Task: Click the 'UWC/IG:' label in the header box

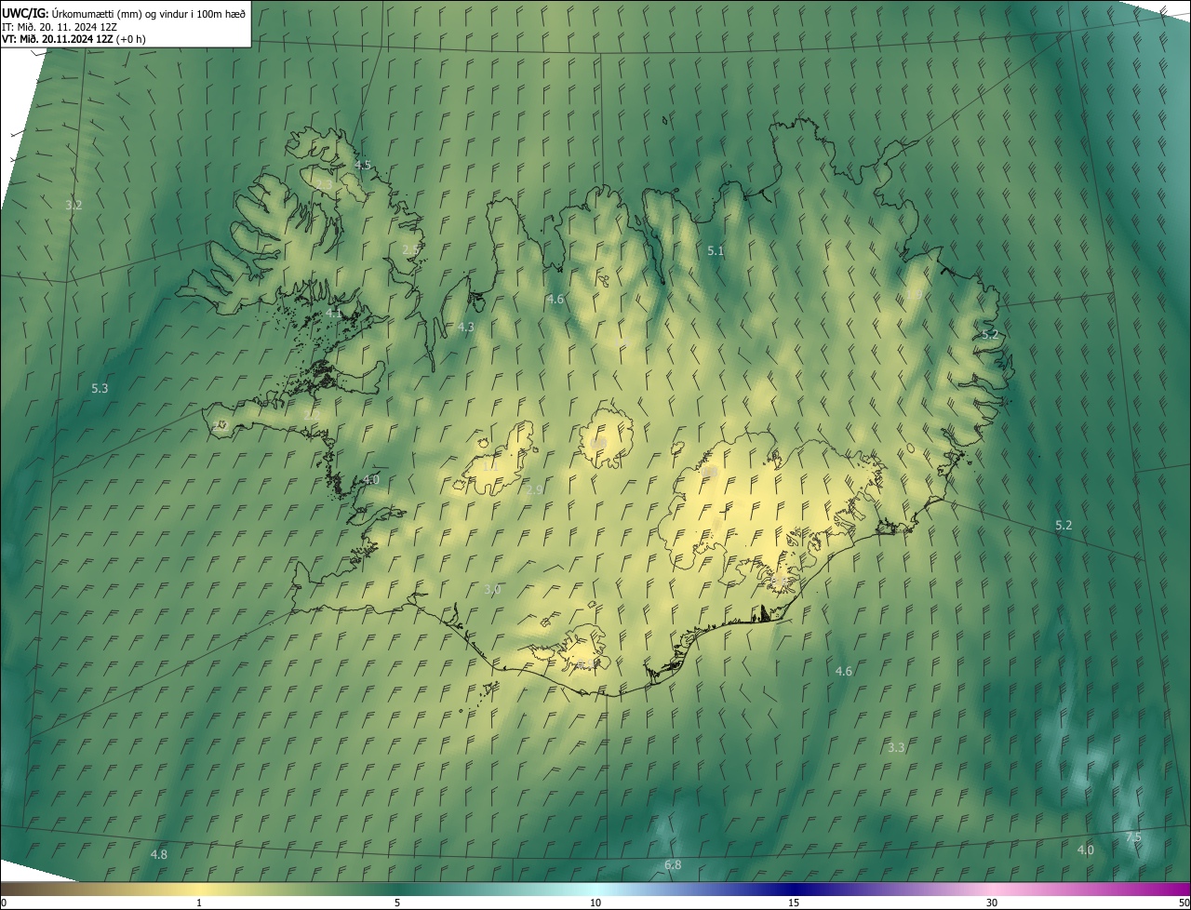Action: click(x=25, y=13)
